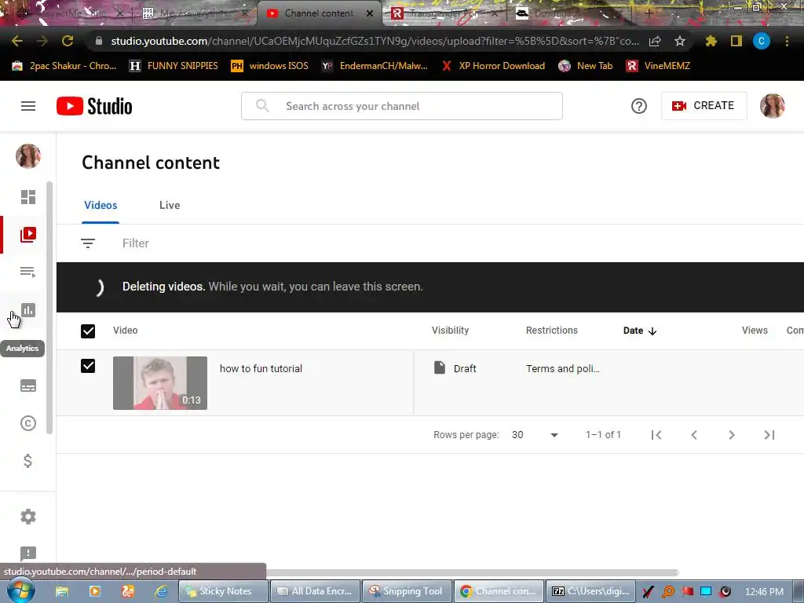The image size is (804, 603).
Task: Open Copyright in the sidebar
Action: coord(28,423)
